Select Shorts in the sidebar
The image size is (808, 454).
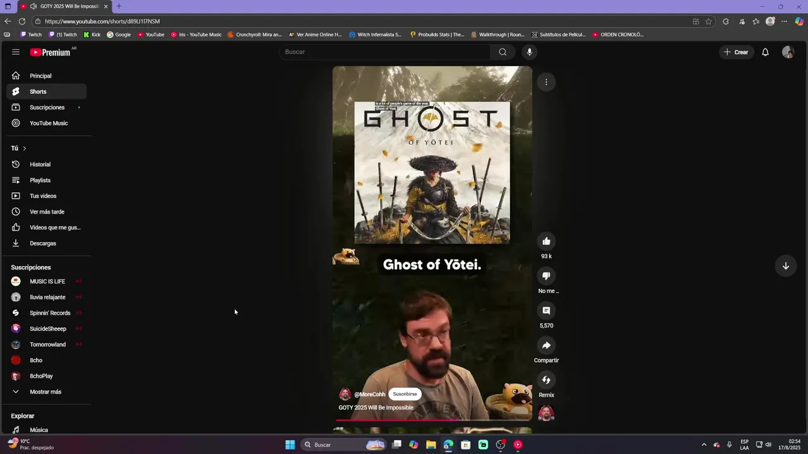click(x=47, y=91)
